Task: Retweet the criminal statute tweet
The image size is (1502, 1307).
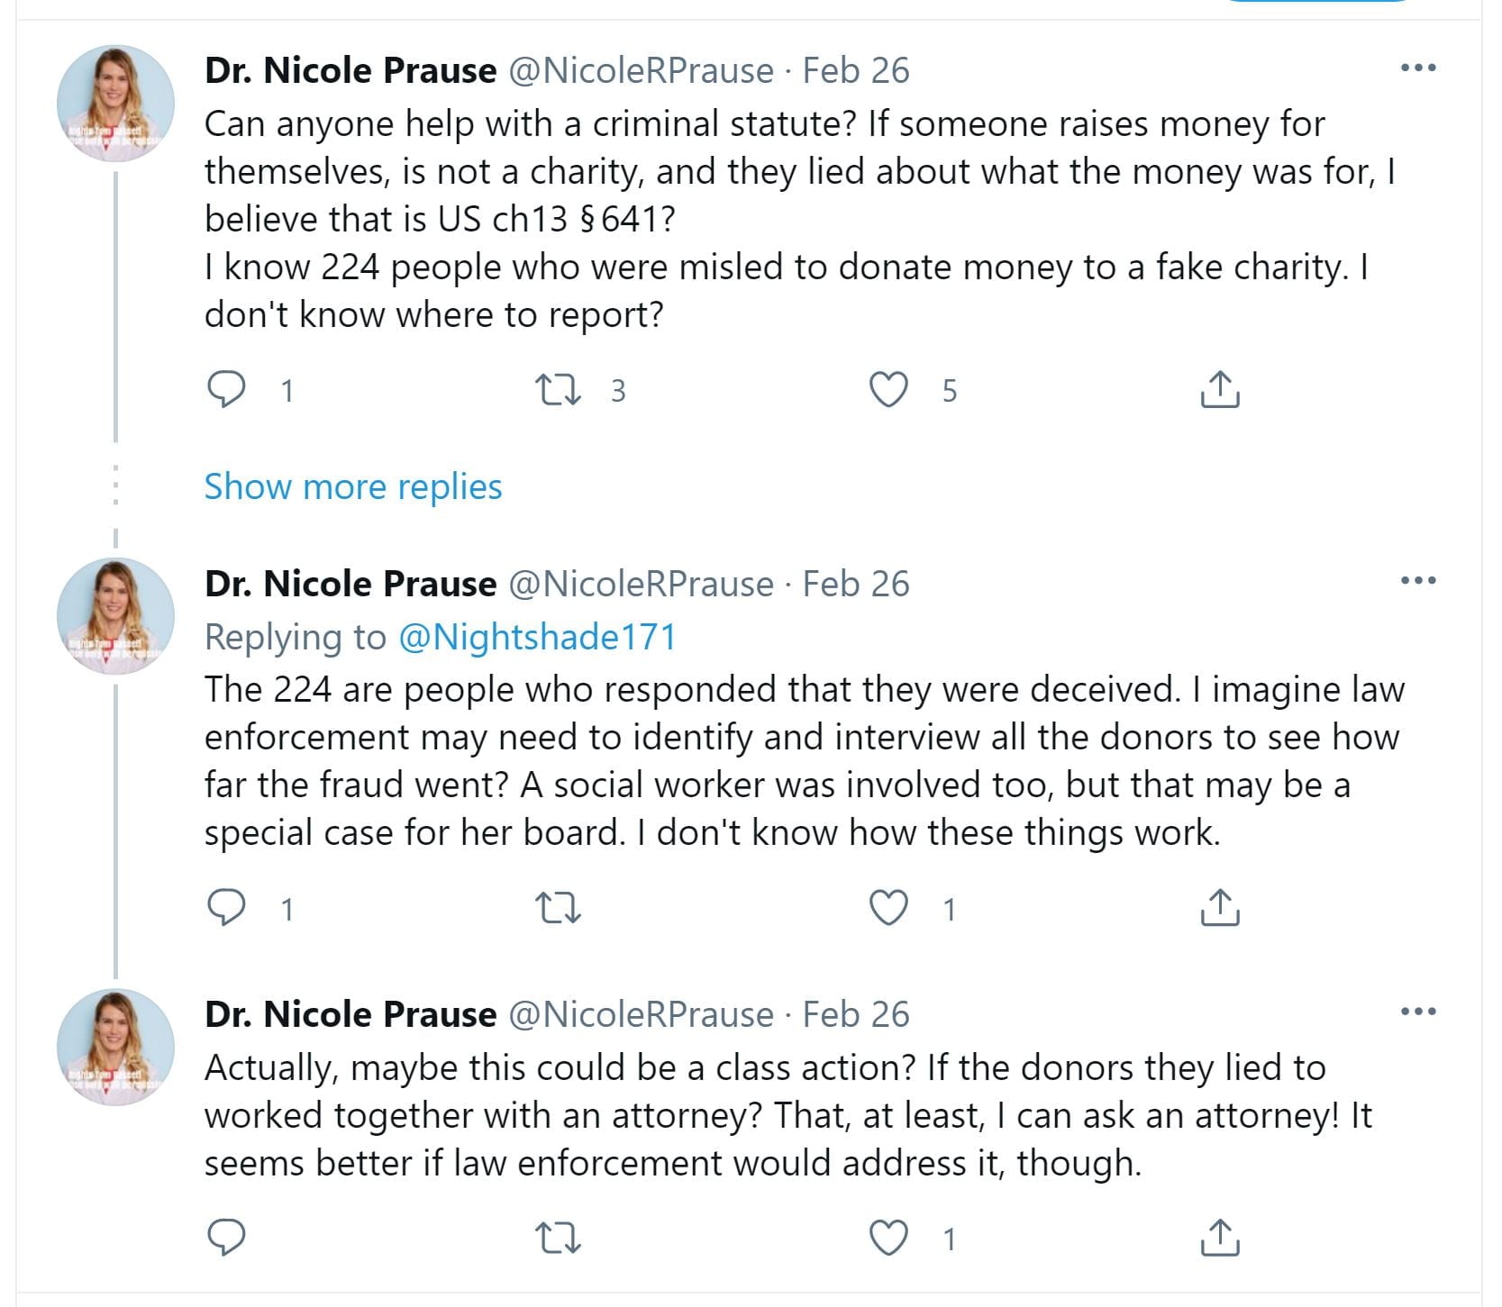Action: click(x=558, y=389)
